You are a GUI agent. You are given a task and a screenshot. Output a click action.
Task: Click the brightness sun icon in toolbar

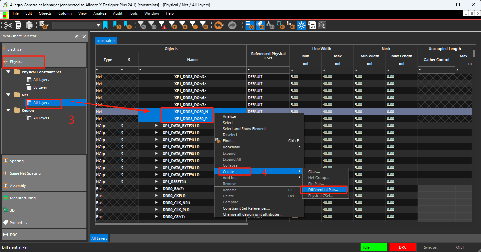click(302, 25)
